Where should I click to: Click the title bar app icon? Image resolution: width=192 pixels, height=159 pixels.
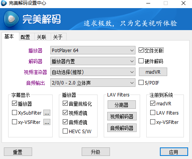point(4,3)
